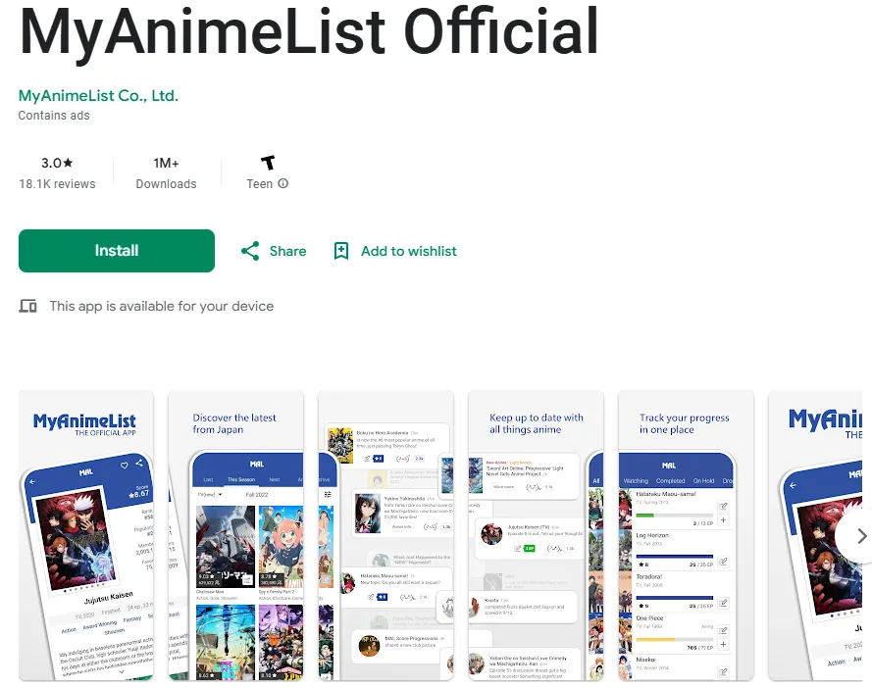872x688 pixels.
Task: Click the green Install button
Action: (x=116, y=251)
